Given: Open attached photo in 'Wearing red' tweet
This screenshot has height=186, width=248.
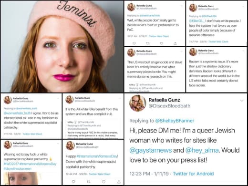Looking at the screenshot, I should pos(21,178).
